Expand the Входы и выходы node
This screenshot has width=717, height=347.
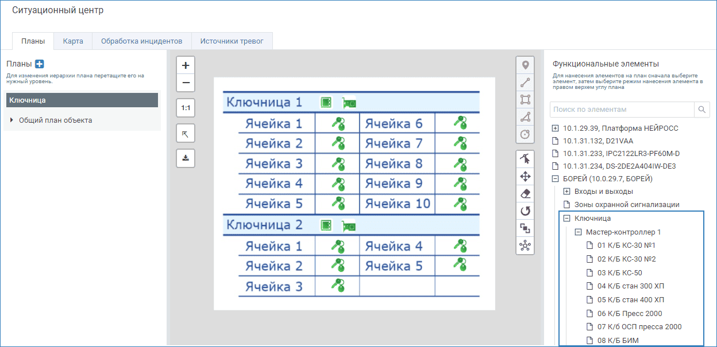pyautogui.click(x=566, y=192)
